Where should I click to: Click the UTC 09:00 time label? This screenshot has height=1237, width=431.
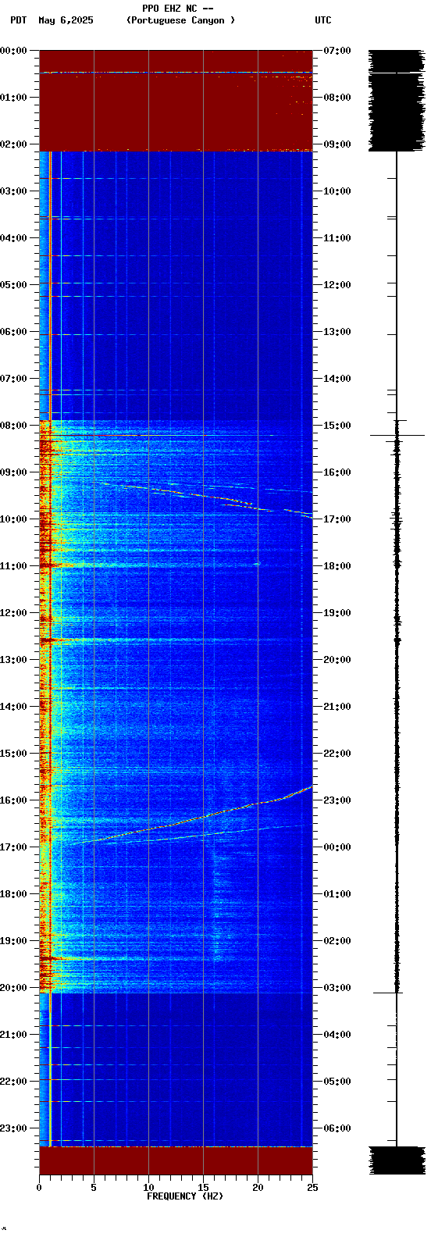(337, 144)
